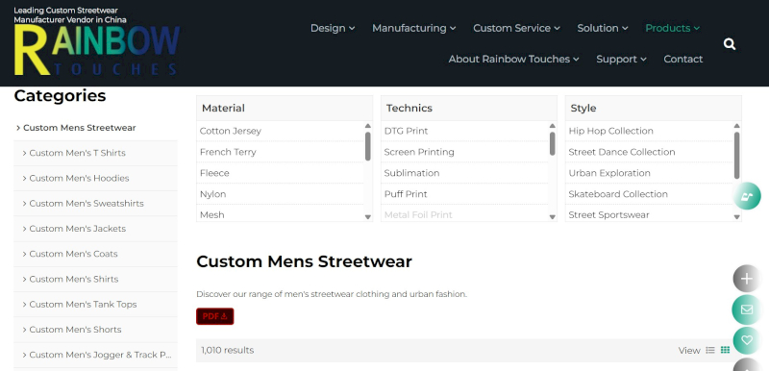Expand the Products dropdown menu
Viewport: 769px width, 371px height.
point(672,28)
